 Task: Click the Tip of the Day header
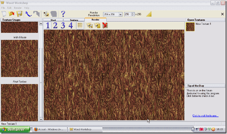[205, 86]
